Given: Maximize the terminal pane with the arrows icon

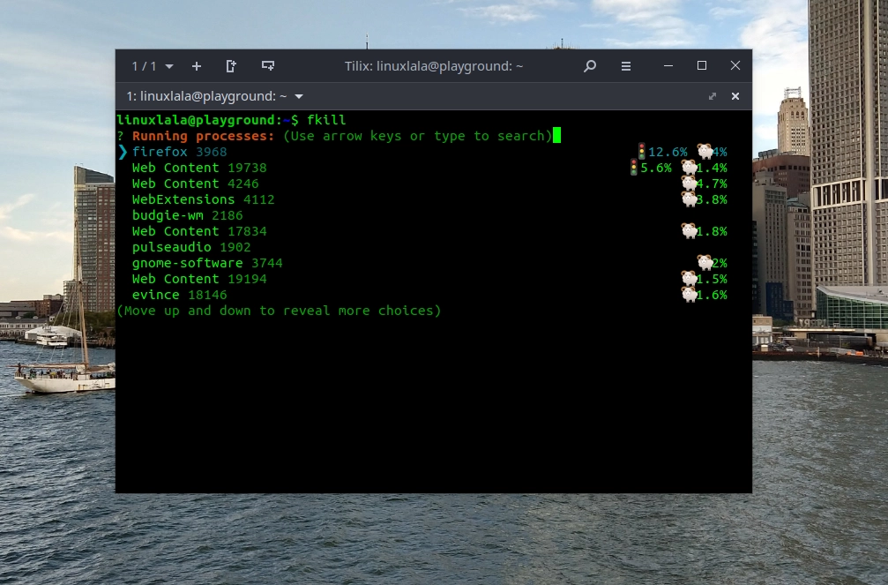Looking at the screenshot, I should (713, 96).
